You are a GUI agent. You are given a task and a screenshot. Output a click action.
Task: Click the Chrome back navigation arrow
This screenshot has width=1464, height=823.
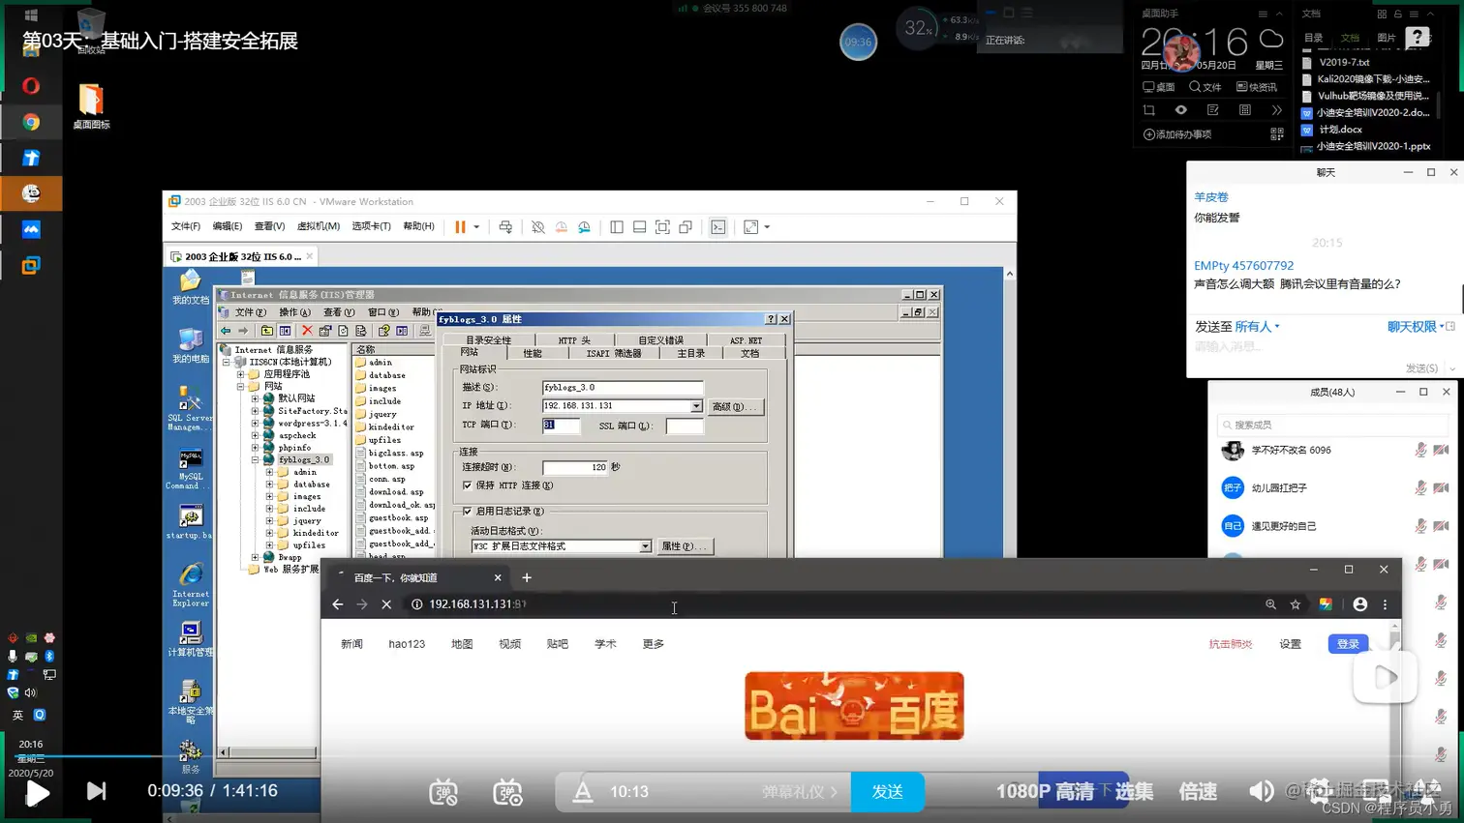coord(337,604)
